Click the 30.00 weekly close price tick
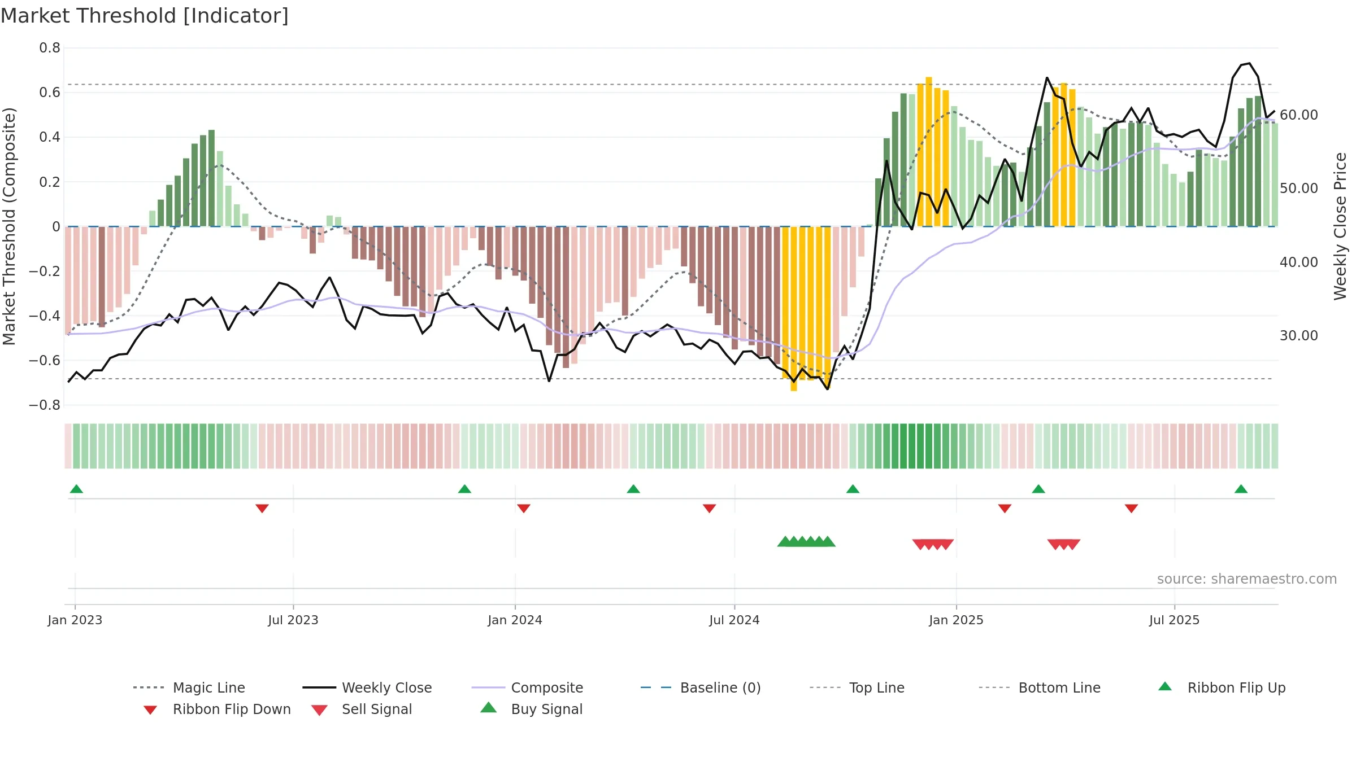The width and height of the screenshot is (1356, 762). pyautogui.click(x=1298, y=336)
